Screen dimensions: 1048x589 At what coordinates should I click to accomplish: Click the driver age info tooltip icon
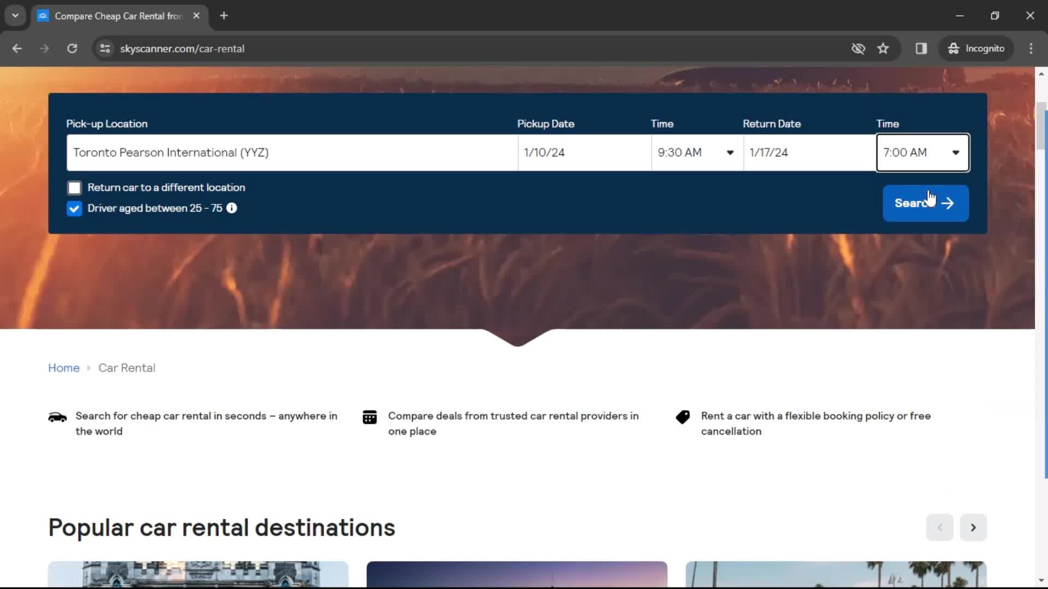click(x=232, y=208)
